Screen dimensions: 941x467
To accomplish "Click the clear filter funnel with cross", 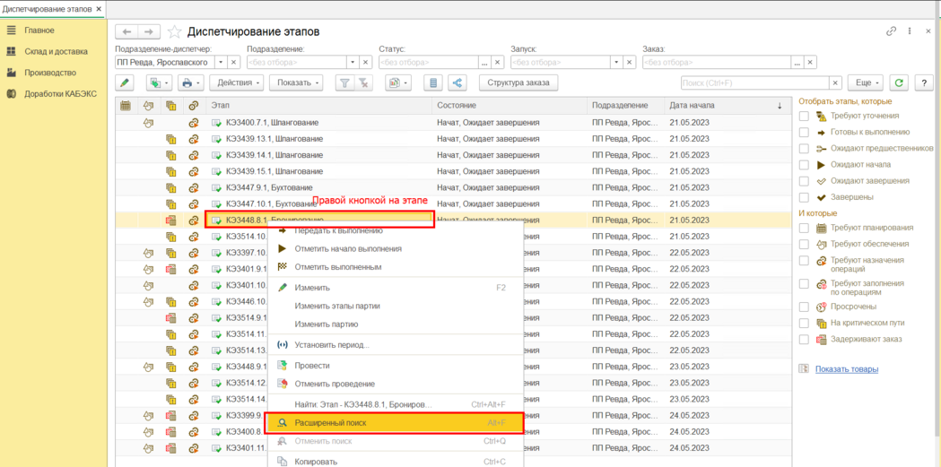I will tap(363, 82).
